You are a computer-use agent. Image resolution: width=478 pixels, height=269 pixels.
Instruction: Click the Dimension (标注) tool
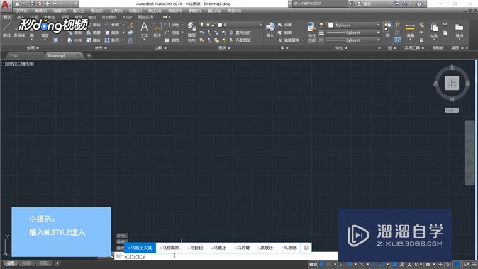tap(157, 30)
